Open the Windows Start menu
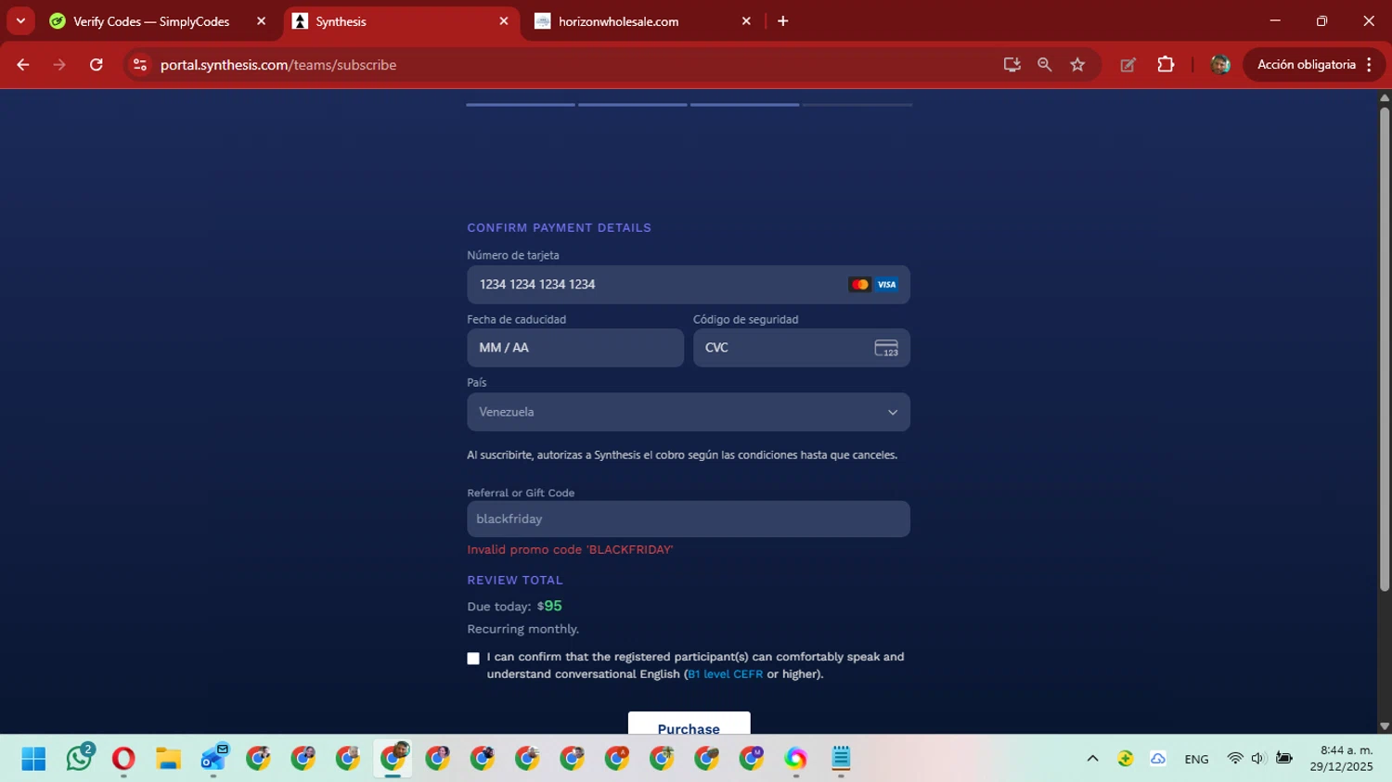The width and height of the screenshot is (1392, 782). [x=33, y=759]
